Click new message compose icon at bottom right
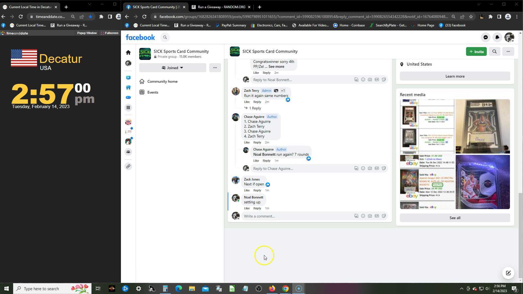 coord(508,273)
